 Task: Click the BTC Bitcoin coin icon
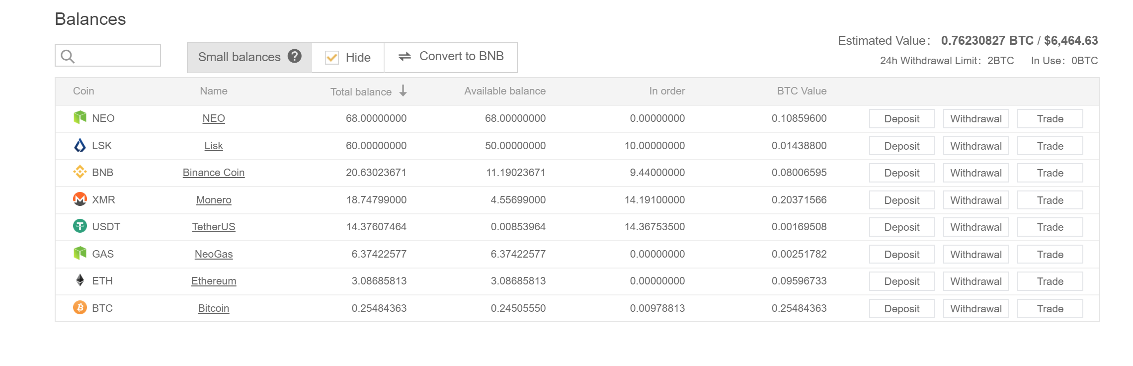80,308
